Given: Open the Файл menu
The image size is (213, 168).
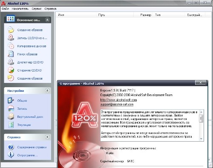Looking at the screenshot, I should click(5, 9).
